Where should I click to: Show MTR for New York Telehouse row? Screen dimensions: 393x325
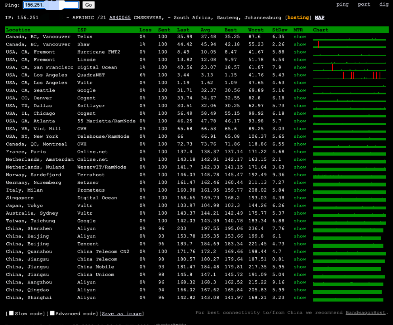click(300, 137)
